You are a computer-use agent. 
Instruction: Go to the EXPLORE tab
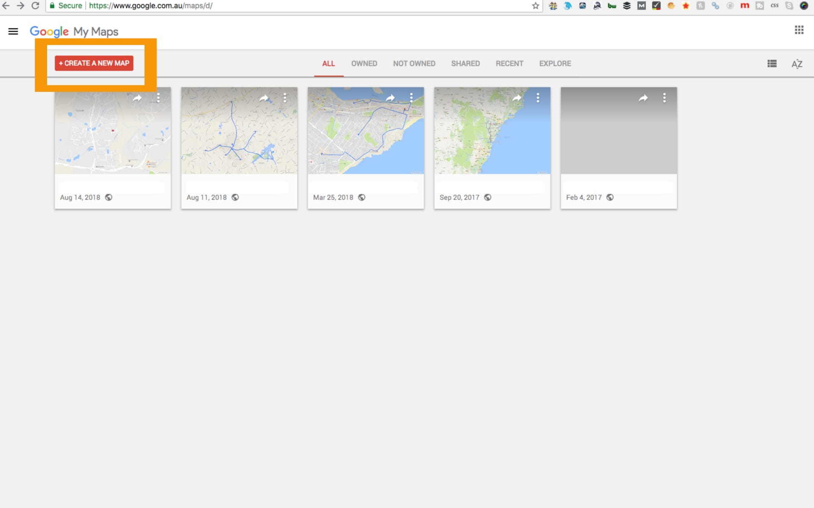click(555, 63)
